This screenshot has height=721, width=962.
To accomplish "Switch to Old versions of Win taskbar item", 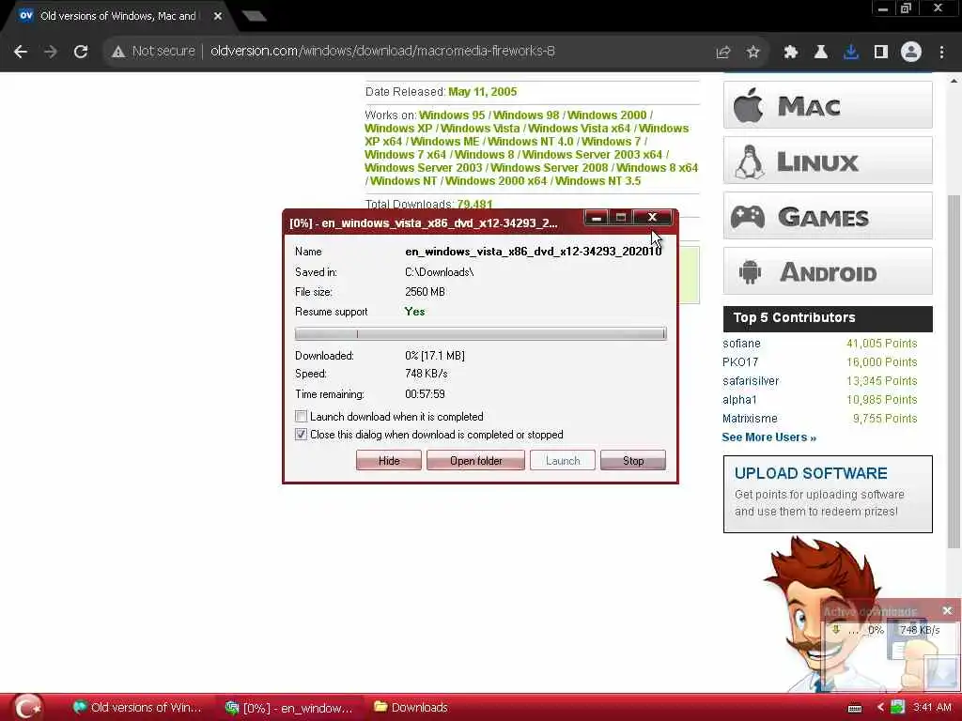I will pyautogui.click(x=136, y=708).
